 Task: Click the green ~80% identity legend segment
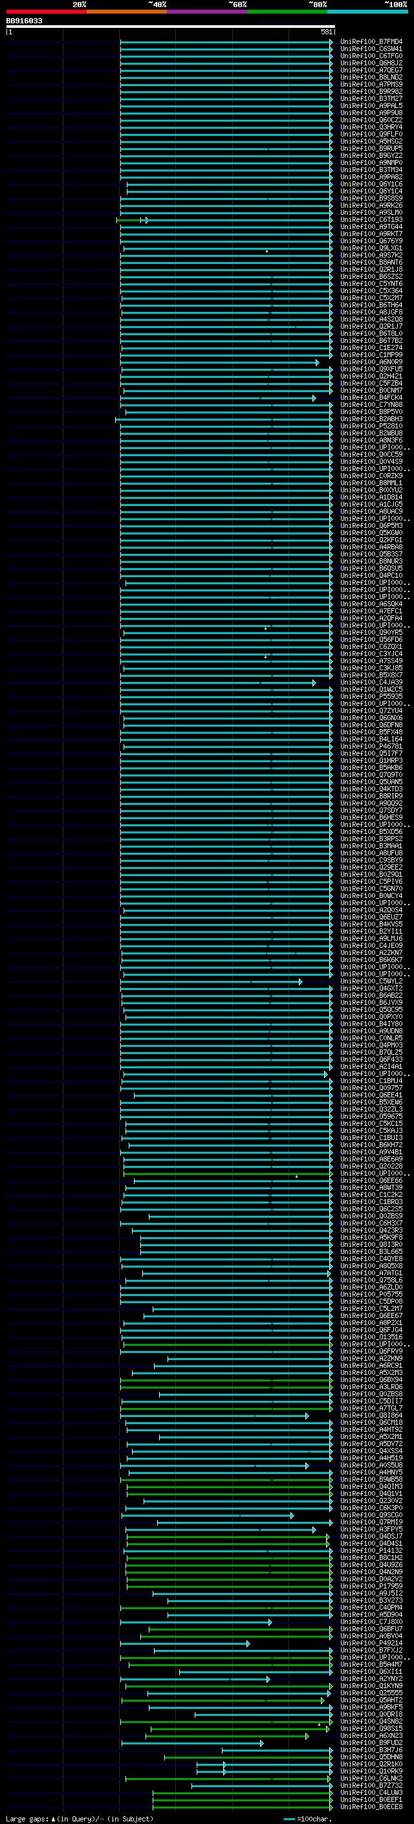point(287,12)
